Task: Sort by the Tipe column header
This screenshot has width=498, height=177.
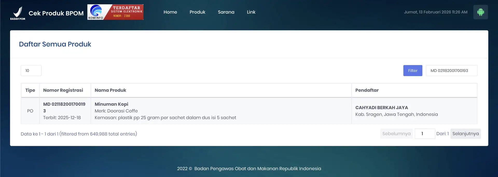Action: point(30,90)
